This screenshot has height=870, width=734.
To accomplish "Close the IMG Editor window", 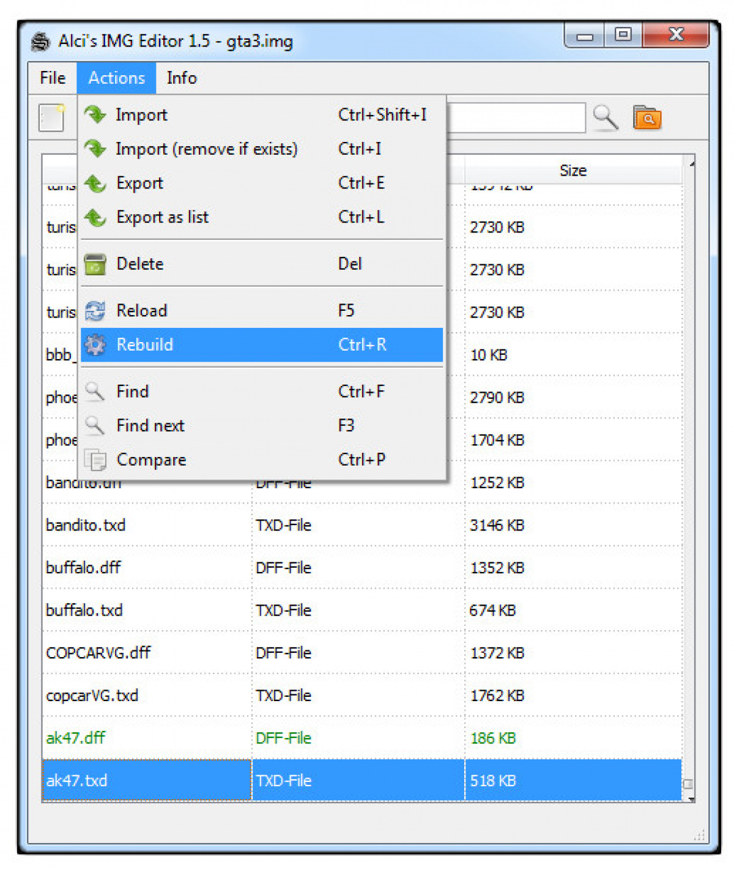I will click(x=676, y=35).
